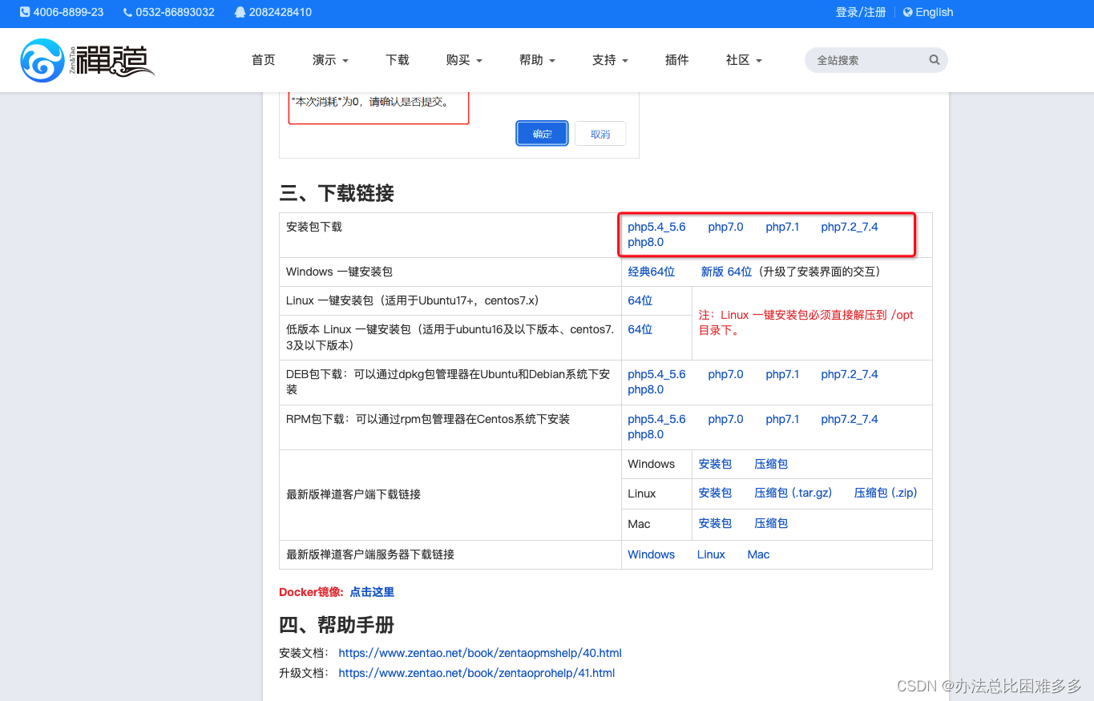Click Windows client 安装包 link
Viewport: 1094px width, 701px height.
[715, 464]
